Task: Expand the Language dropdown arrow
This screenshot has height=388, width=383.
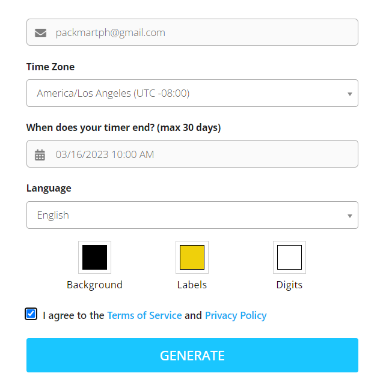Action: click(x=349, y=216)
